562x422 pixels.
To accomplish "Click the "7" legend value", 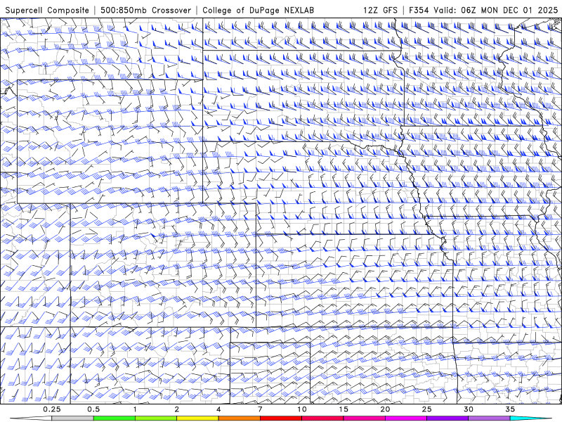I will [x=260, y=409].
